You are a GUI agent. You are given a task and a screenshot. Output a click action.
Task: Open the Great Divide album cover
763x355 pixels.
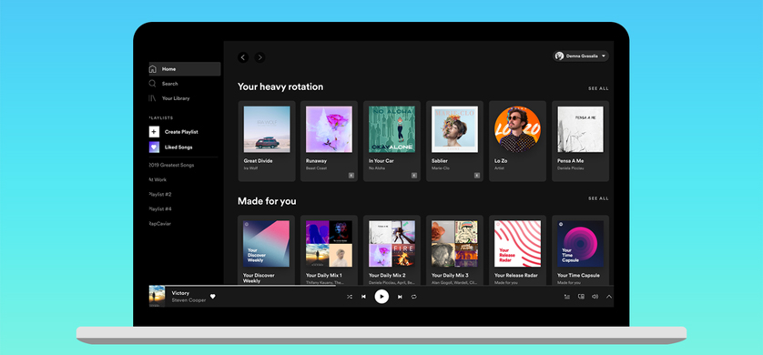pyautogui.click(x=267, y=129)
